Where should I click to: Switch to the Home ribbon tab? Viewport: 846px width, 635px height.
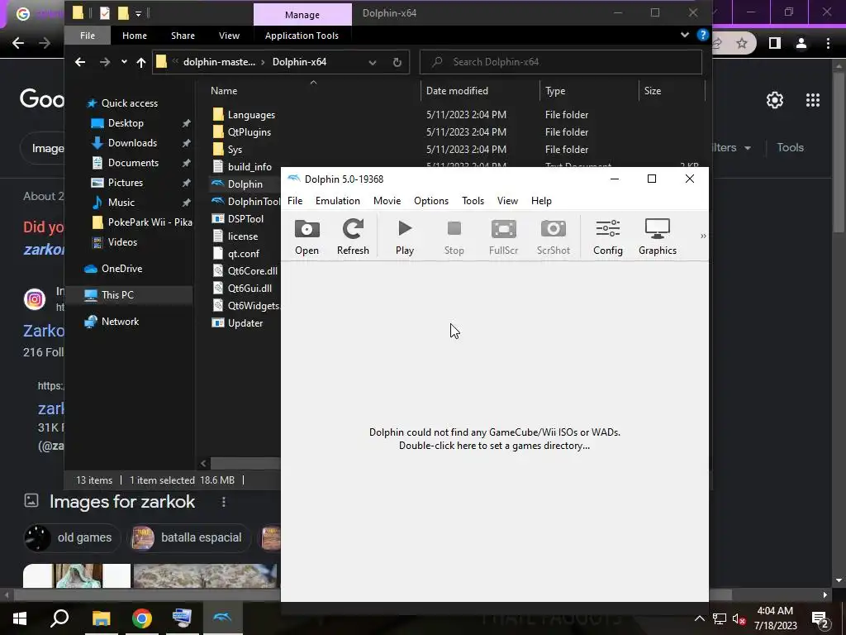point(135,36)
